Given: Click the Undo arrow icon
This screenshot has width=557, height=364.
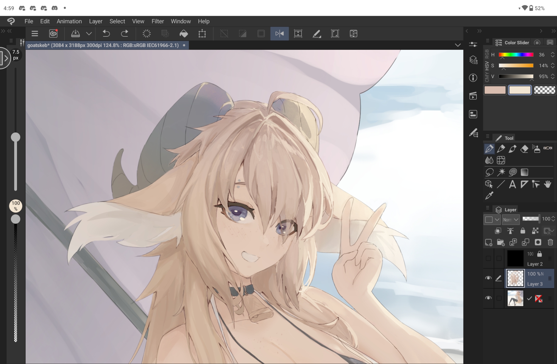Looking at the screenshot, I should (106, 34).
